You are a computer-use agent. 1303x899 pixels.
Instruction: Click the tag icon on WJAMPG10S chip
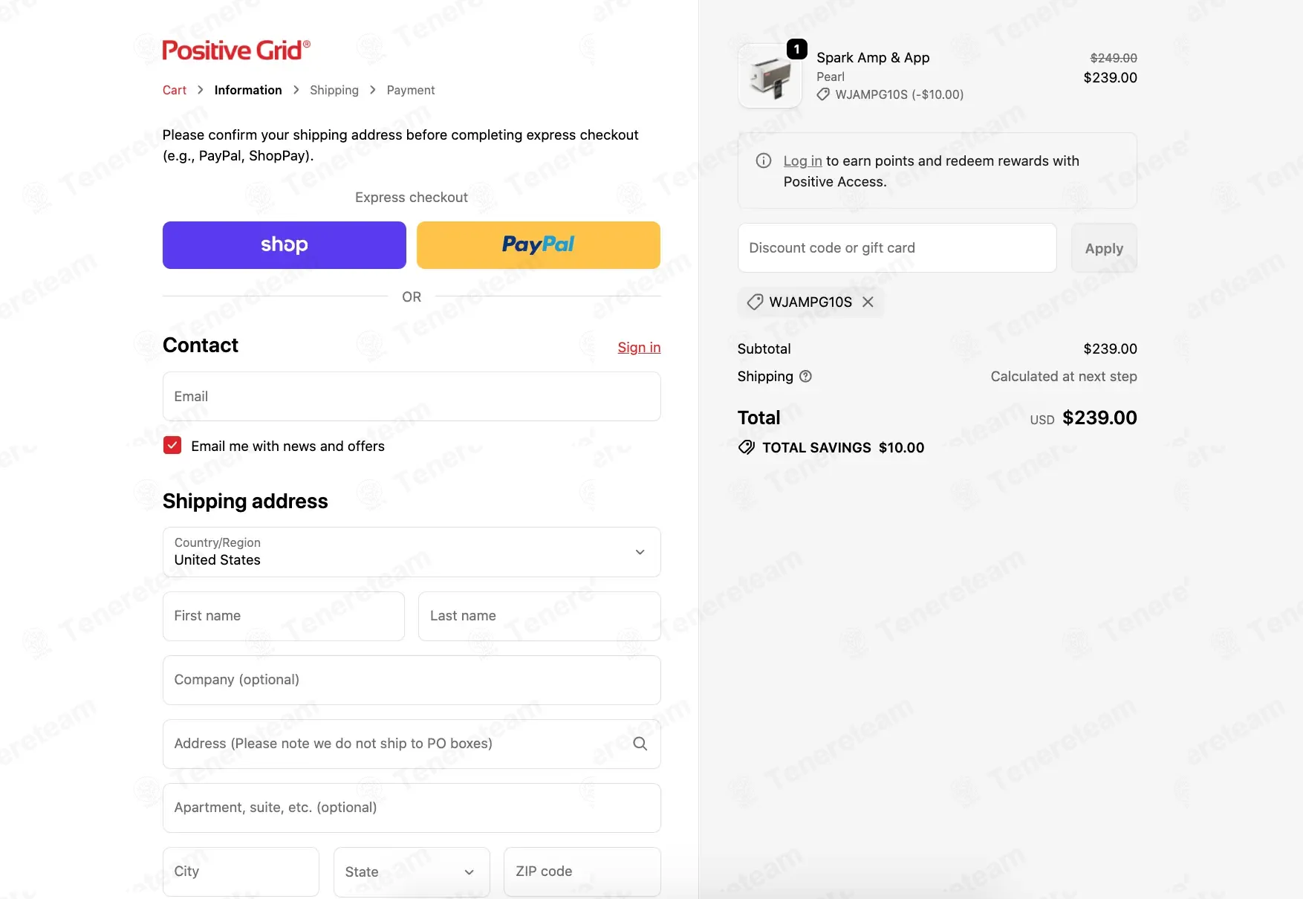[755, 302]
